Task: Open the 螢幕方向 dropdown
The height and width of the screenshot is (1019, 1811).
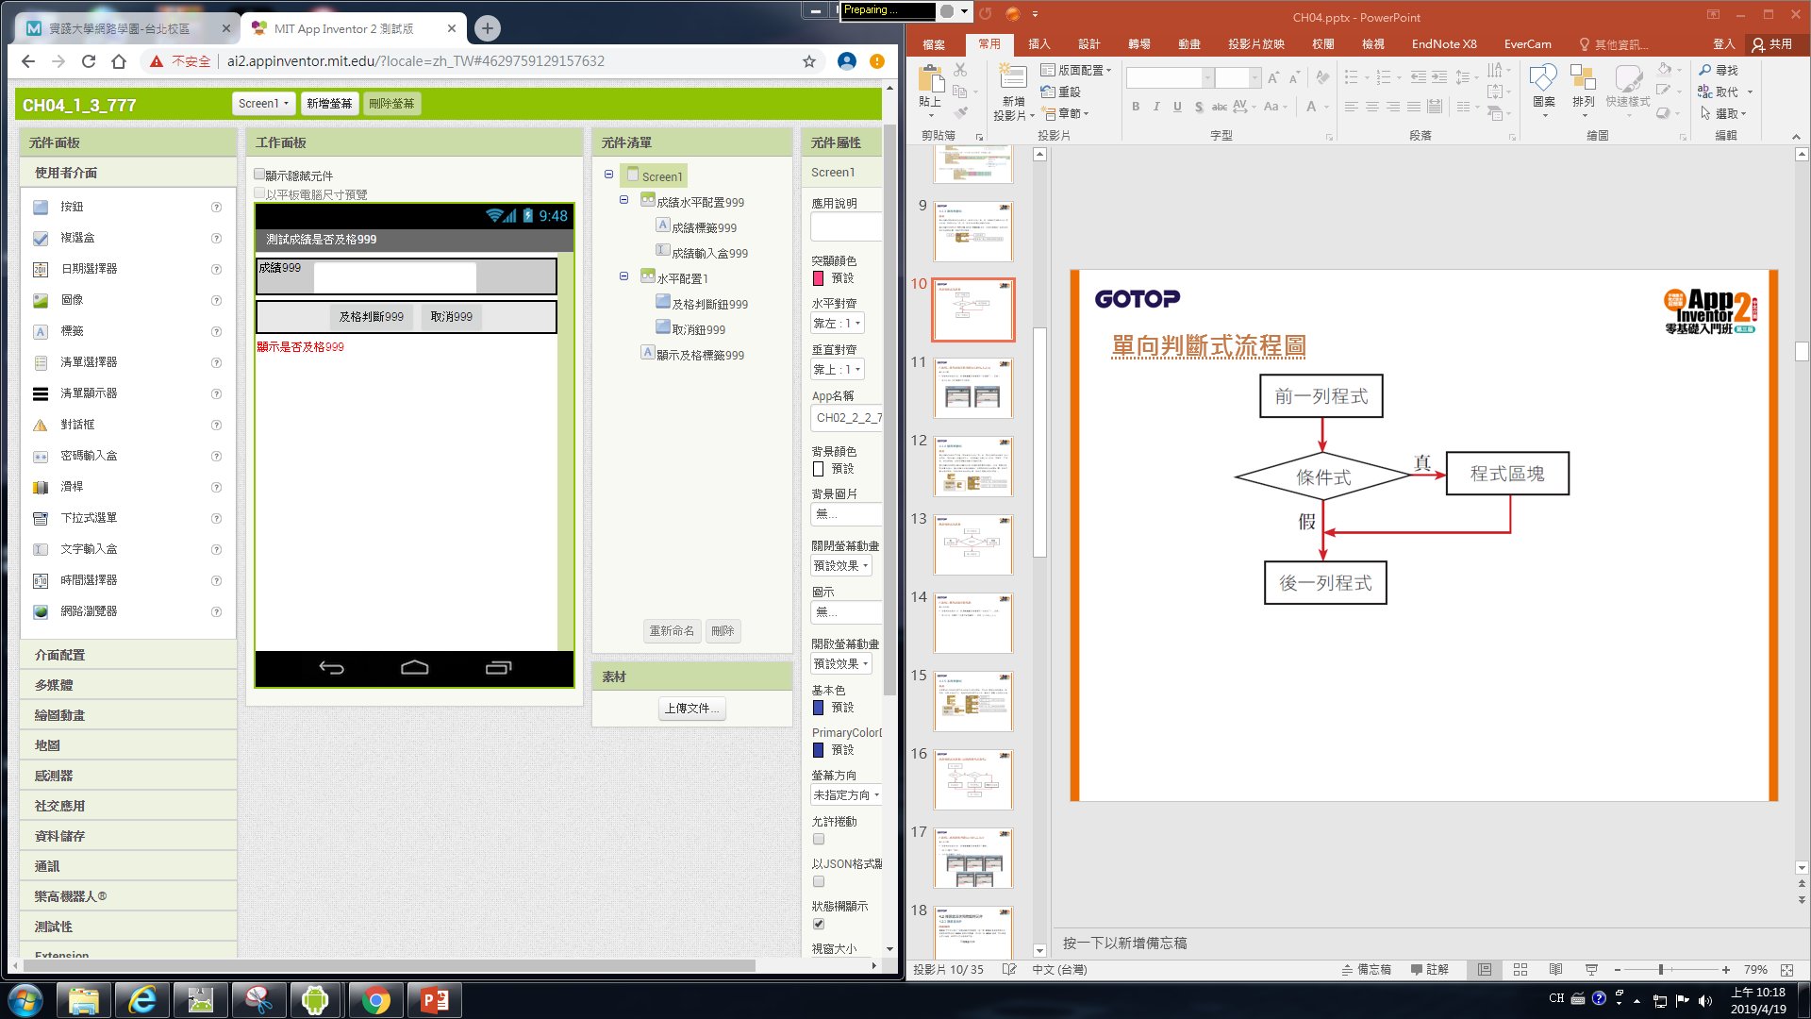Action: point(846,794)
